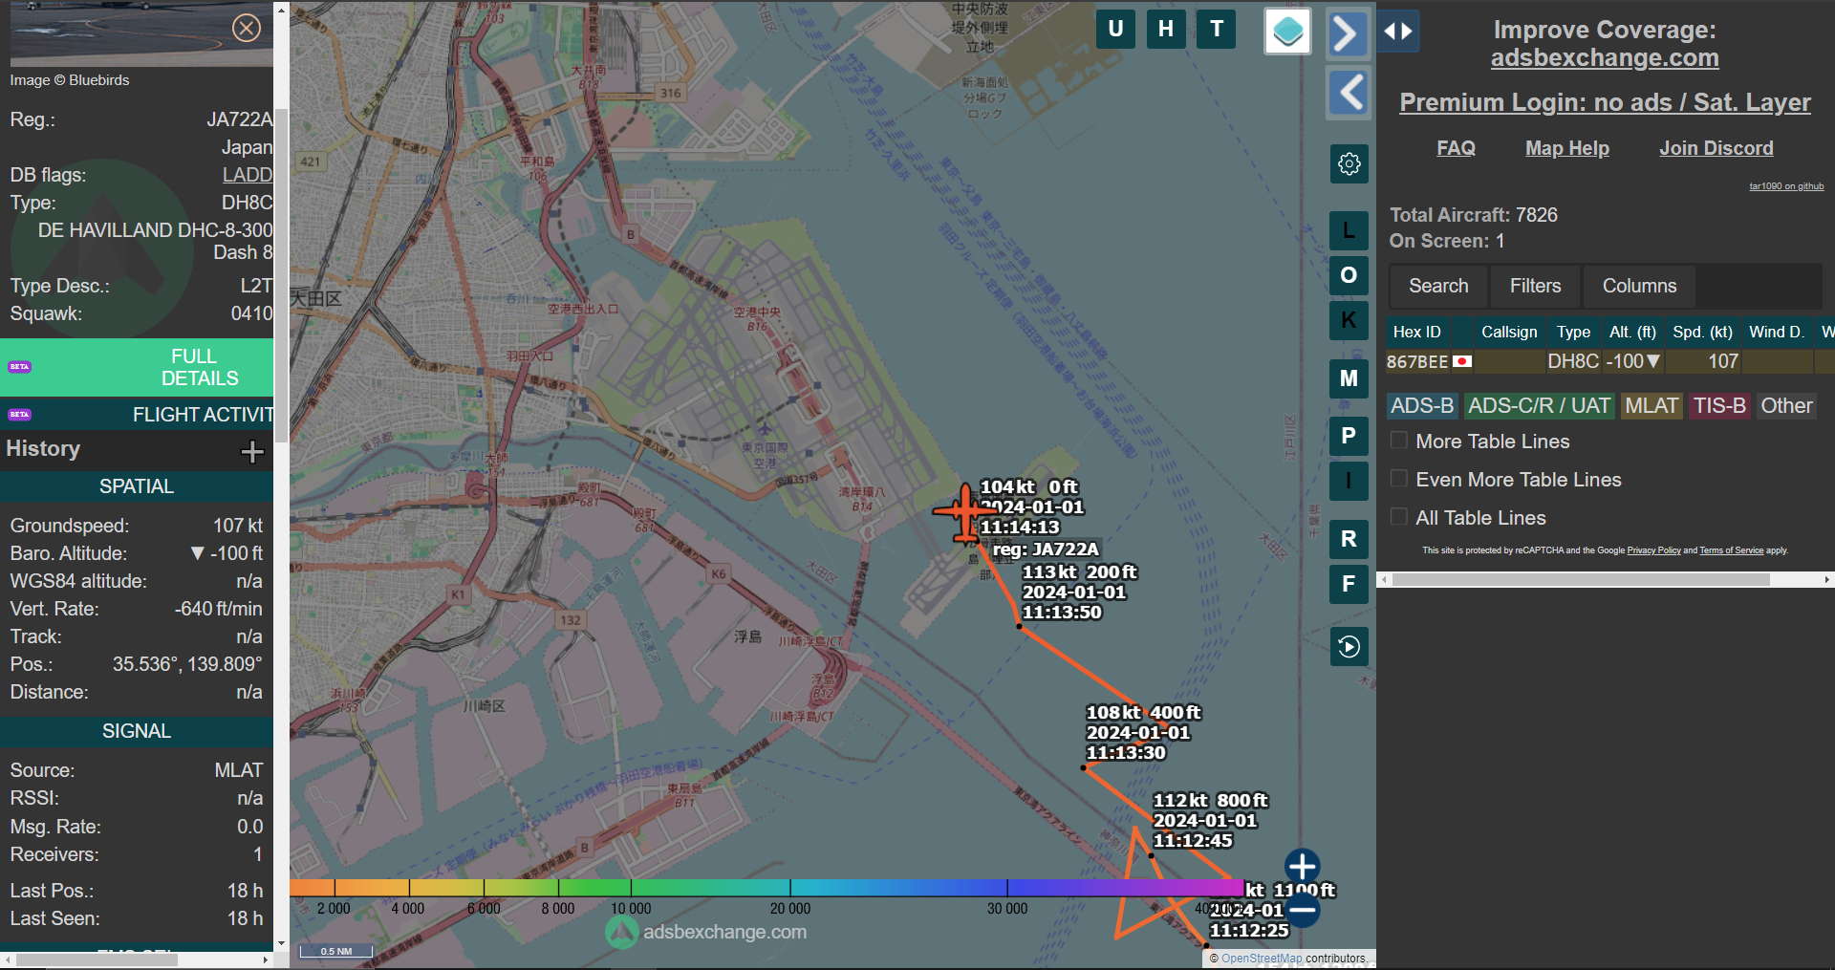This screenshot has height=970, width=1835.
Task: Click the SIGNAL section header
Action: (x=137, y=731)
